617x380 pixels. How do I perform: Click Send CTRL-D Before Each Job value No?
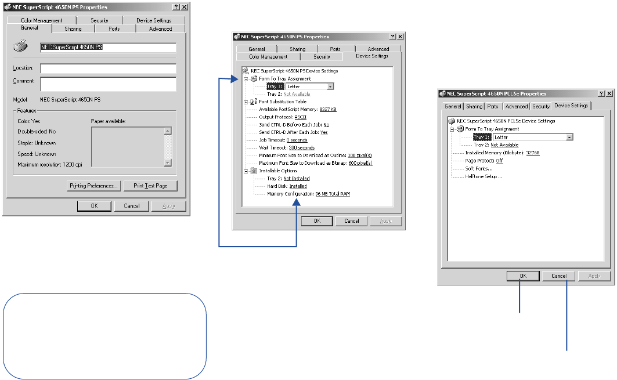pos(326,125)
